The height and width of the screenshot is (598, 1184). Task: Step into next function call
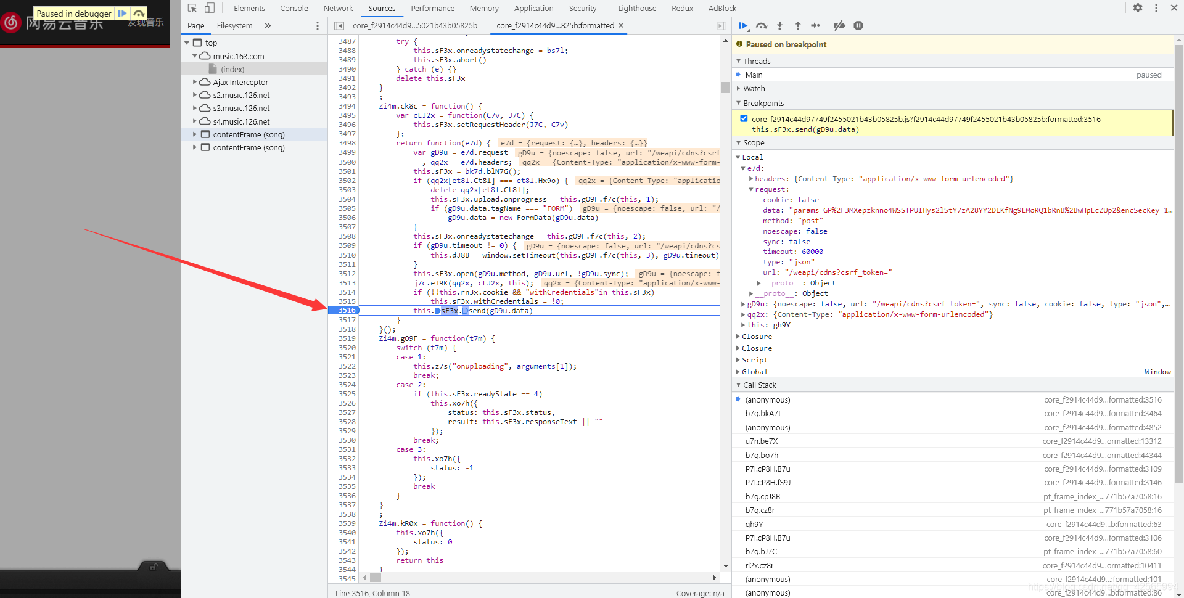pos(779,25)
